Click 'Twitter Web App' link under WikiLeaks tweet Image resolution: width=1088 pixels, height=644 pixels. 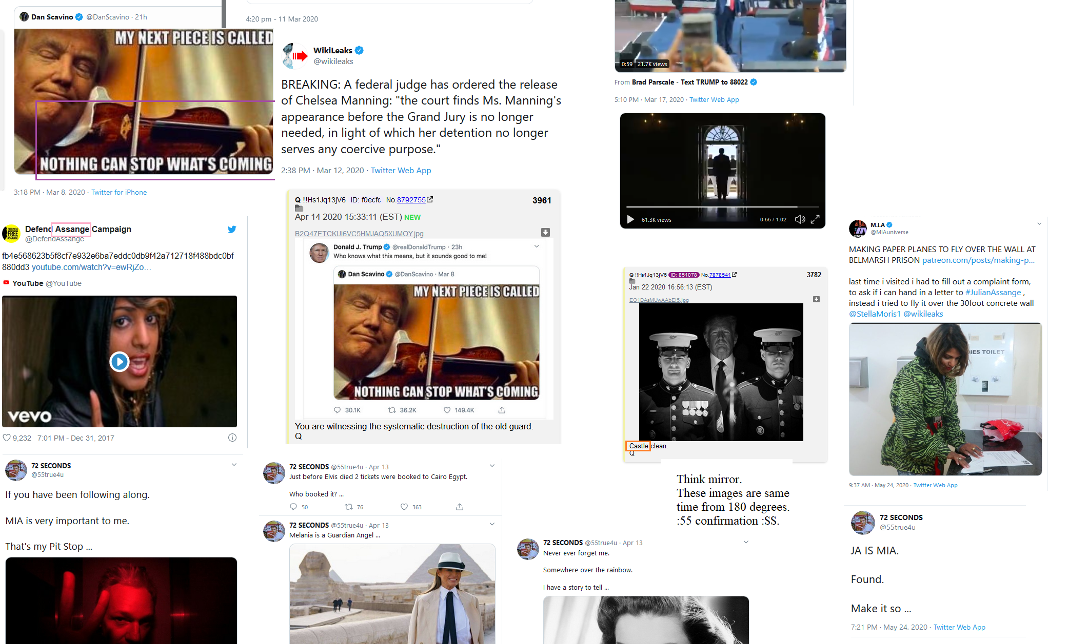pos(401,171)
